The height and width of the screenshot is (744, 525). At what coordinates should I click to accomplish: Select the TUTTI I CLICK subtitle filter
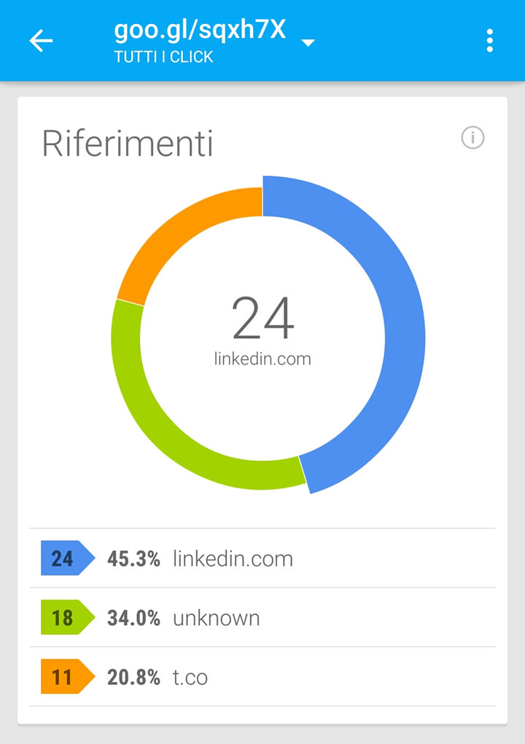click(x=164, y=57)
